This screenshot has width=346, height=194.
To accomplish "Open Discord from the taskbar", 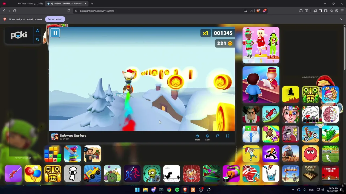I will click(x=154, y=190).
